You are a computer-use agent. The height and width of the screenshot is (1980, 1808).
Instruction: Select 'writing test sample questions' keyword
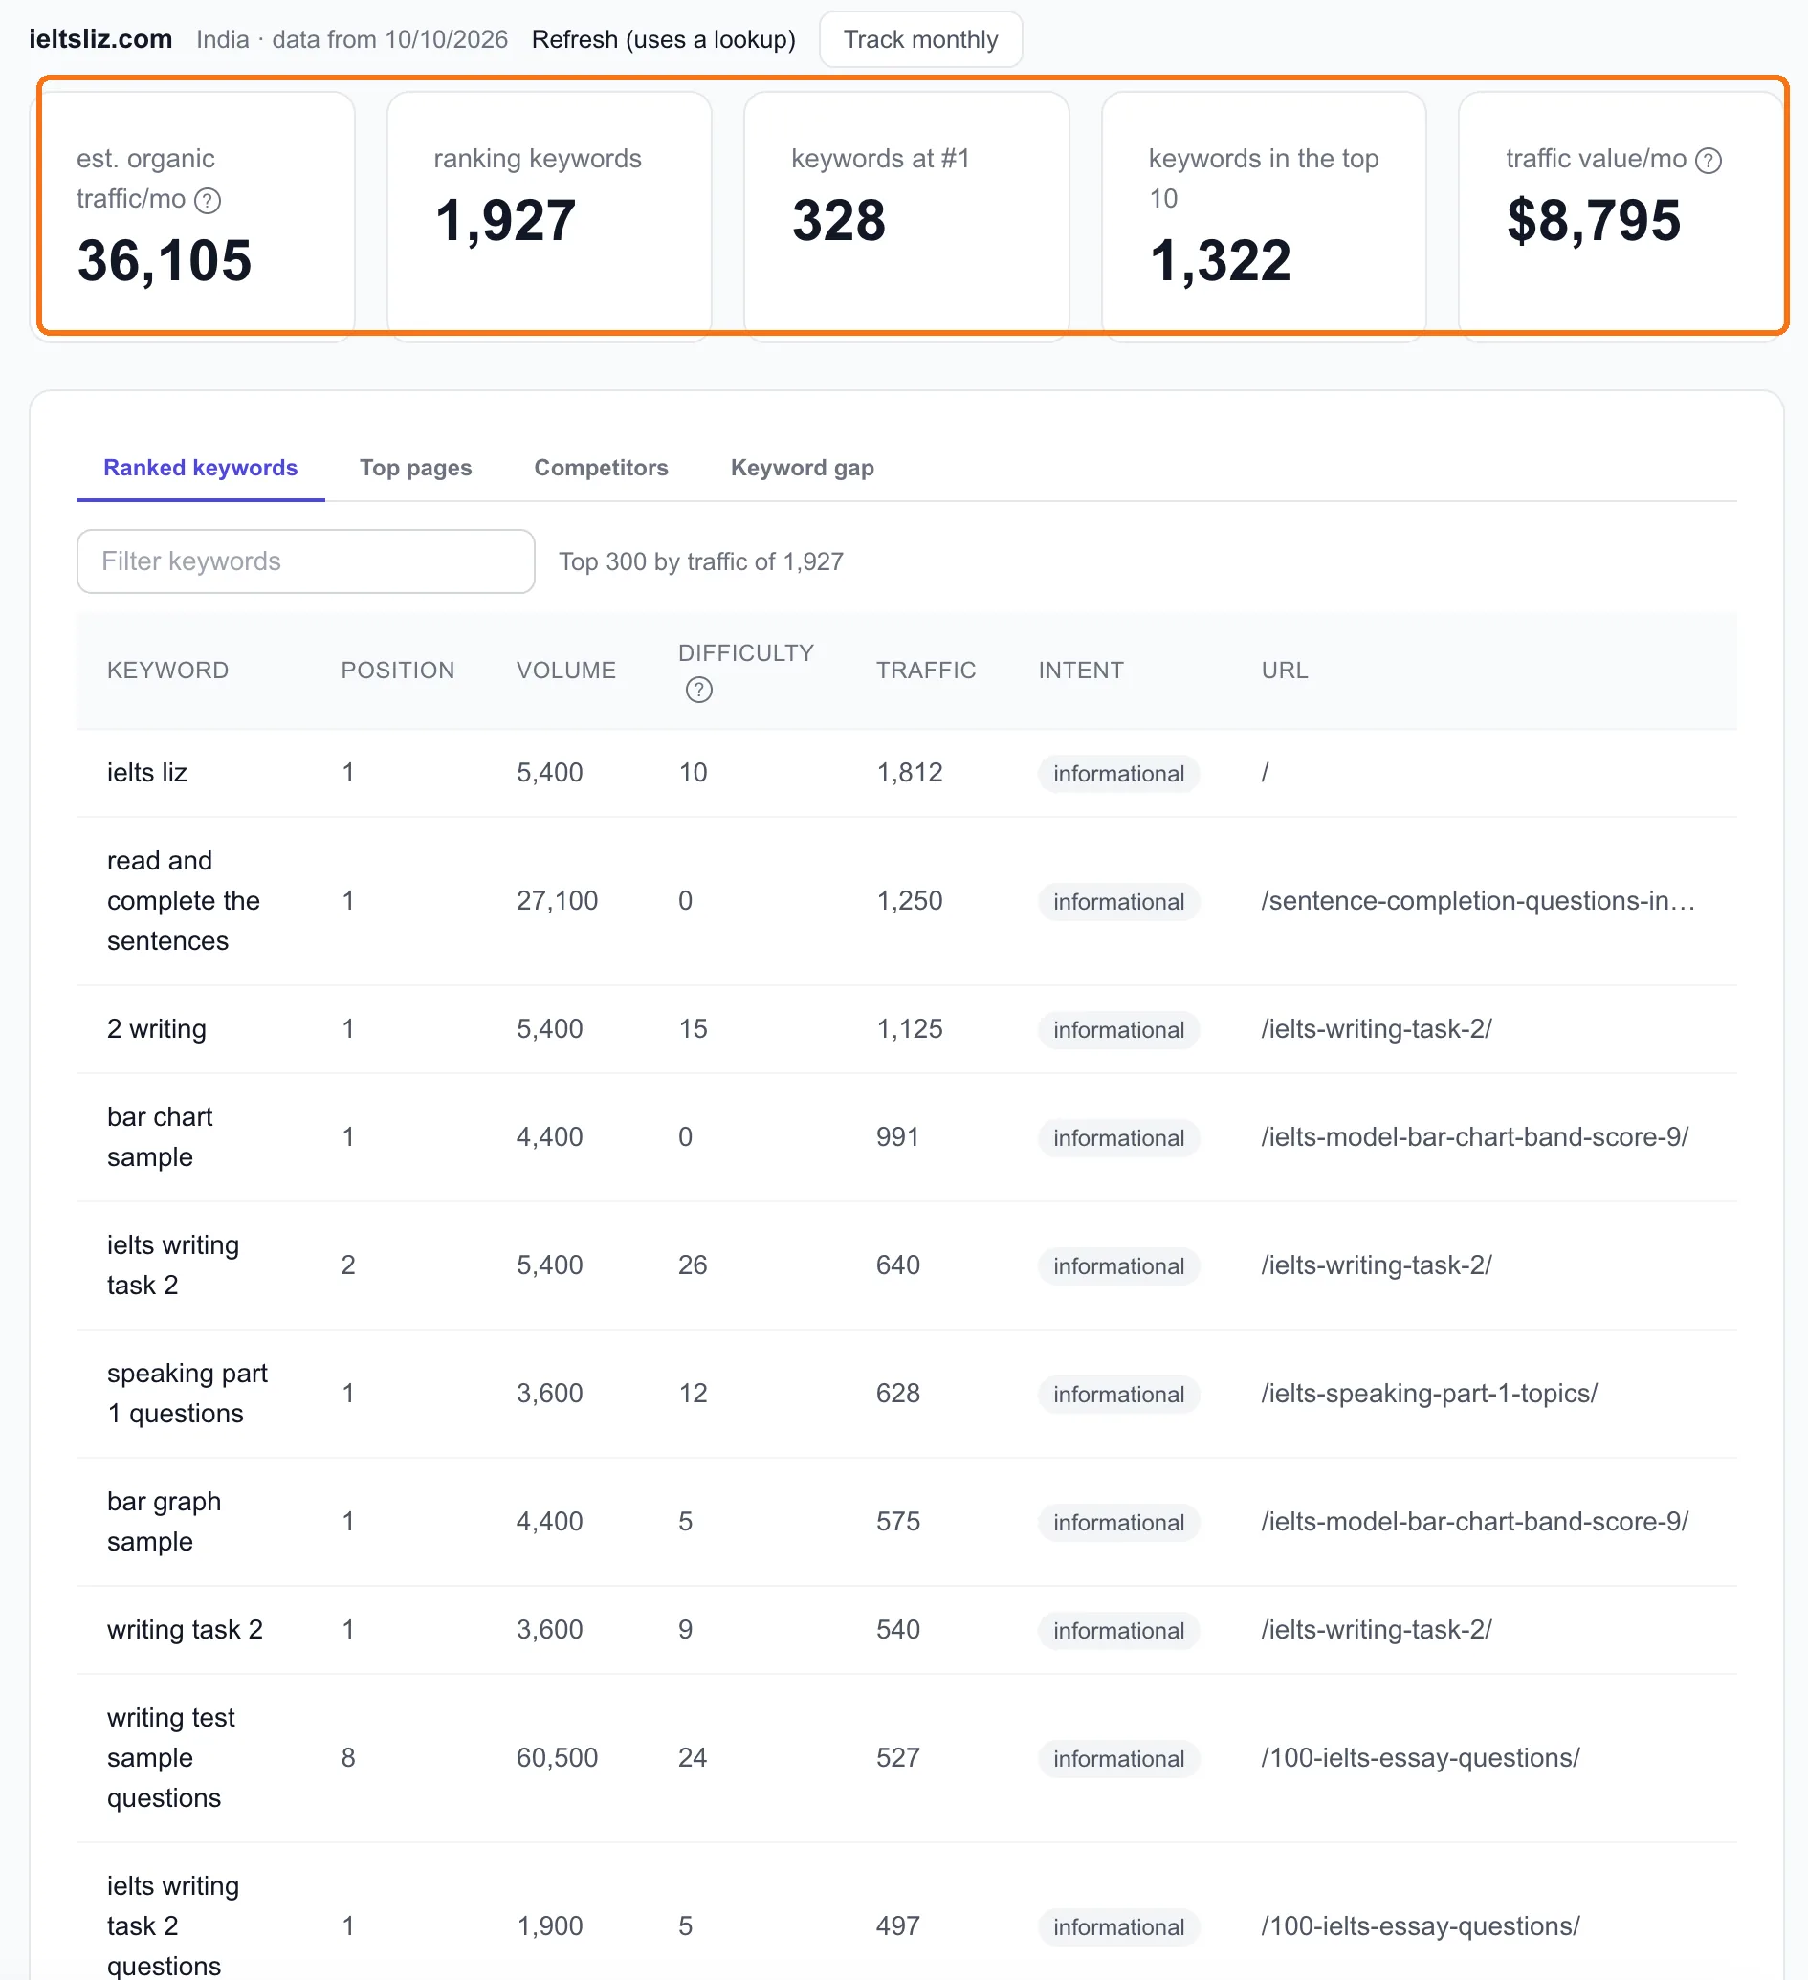tap(170, 1757)
